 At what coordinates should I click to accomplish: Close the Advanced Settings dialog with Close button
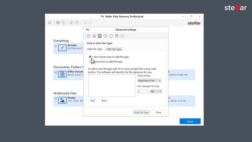(x=158, y=112)
